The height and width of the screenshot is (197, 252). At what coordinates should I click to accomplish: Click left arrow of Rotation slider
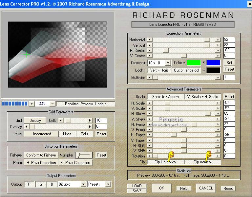click(150, 156)
